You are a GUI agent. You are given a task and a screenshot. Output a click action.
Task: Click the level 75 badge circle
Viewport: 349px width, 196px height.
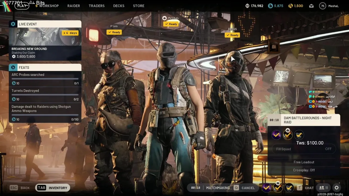click(323, 6)
